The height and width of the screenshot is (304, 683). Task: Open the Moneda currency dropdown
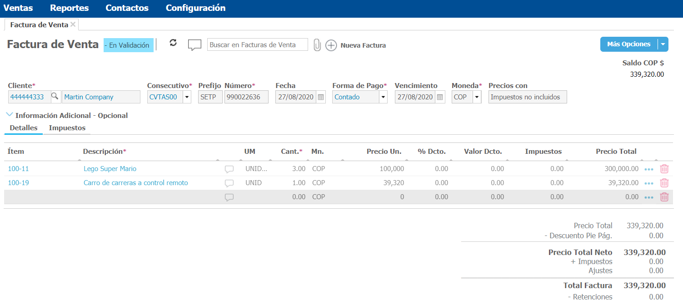tap(477, 97)
